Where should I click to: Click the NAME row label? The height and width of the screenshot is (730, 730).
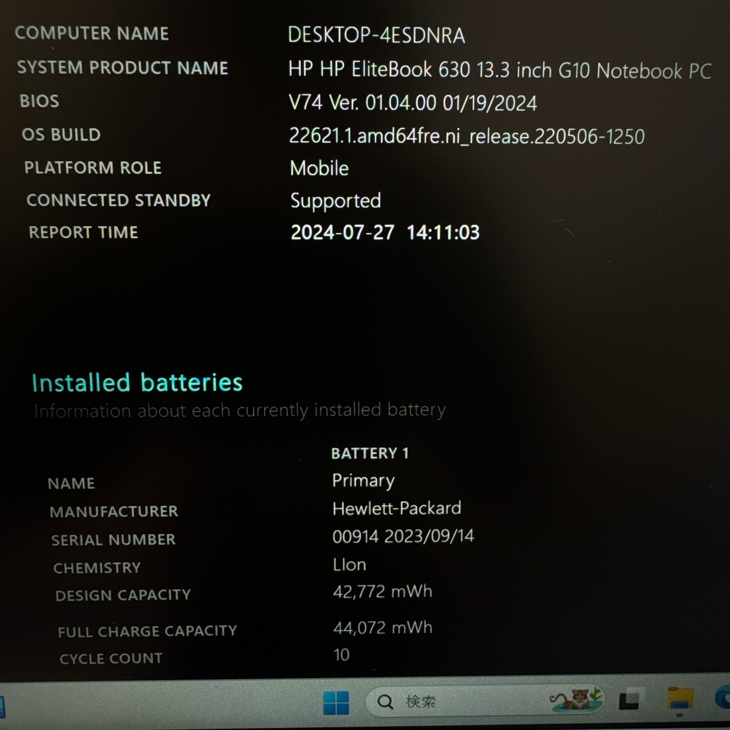click(71, 484)
